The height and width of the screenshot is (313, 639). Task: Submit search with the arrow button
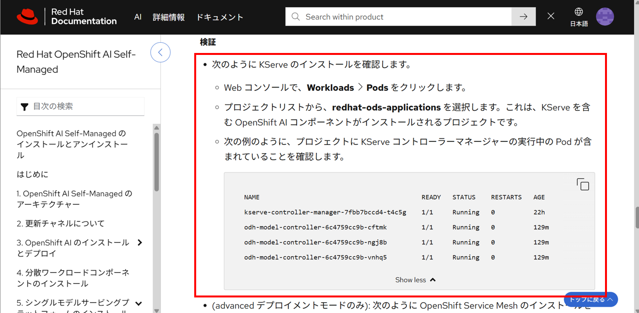click(x=523, y=17)
